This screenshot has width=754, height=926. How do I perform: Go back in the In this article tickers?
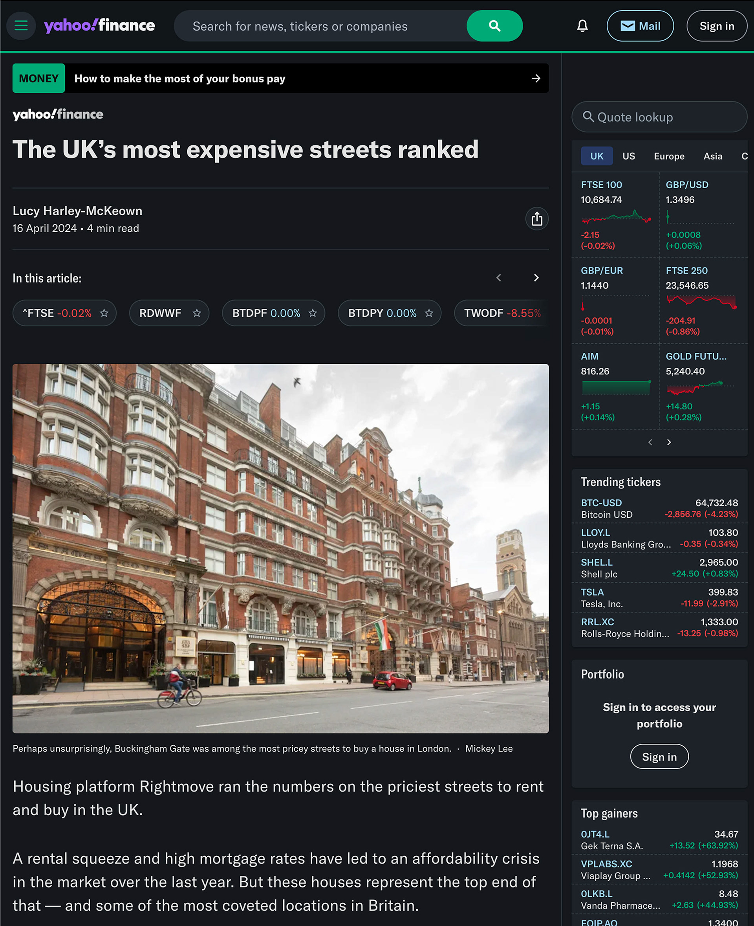(499, 278)
